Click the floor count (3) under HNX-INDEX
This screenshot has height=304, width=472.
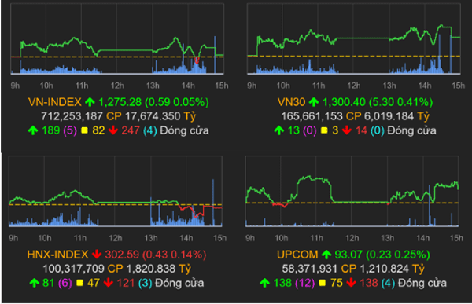pyautogui.click(x=145, y=283)
